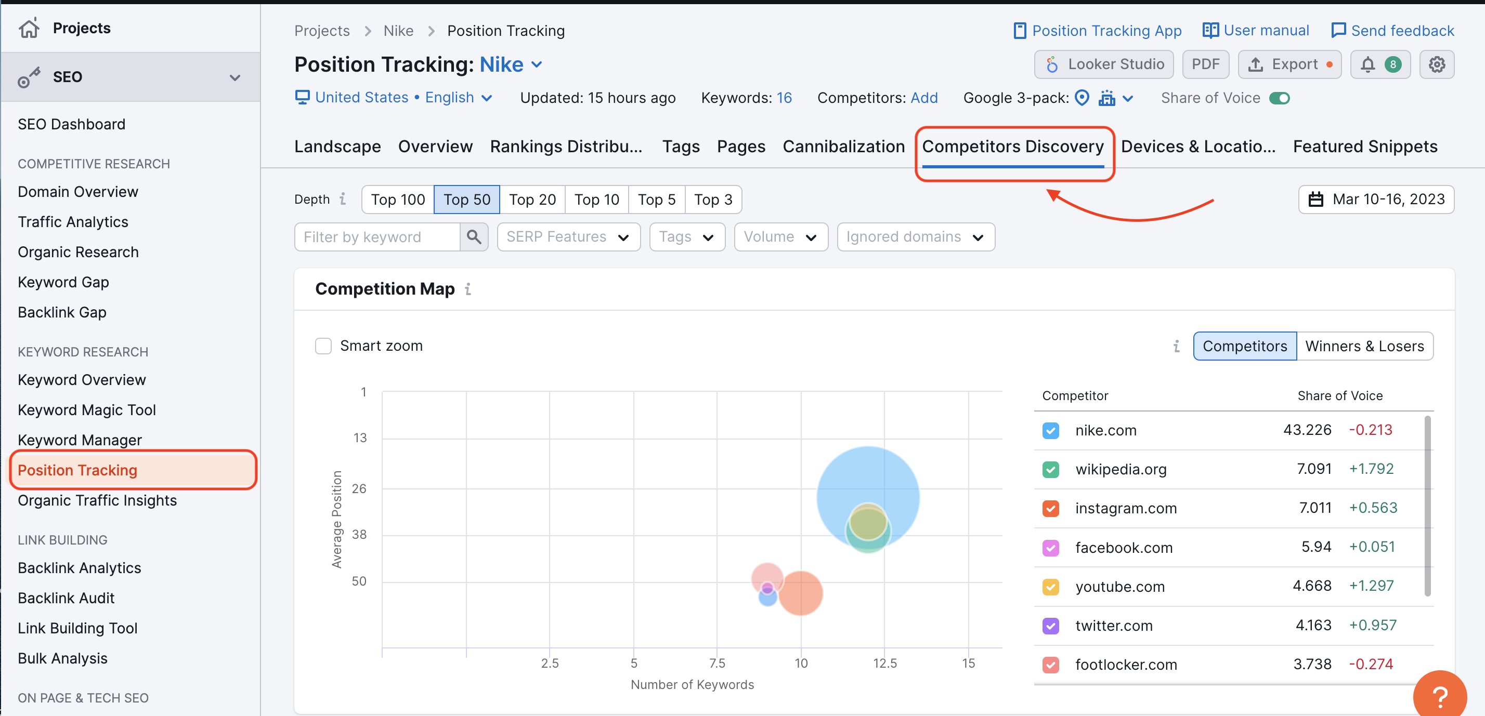Click the SEO key icon in sidebar
Viewport: 1485px width, 716px height.
point(29,76)
